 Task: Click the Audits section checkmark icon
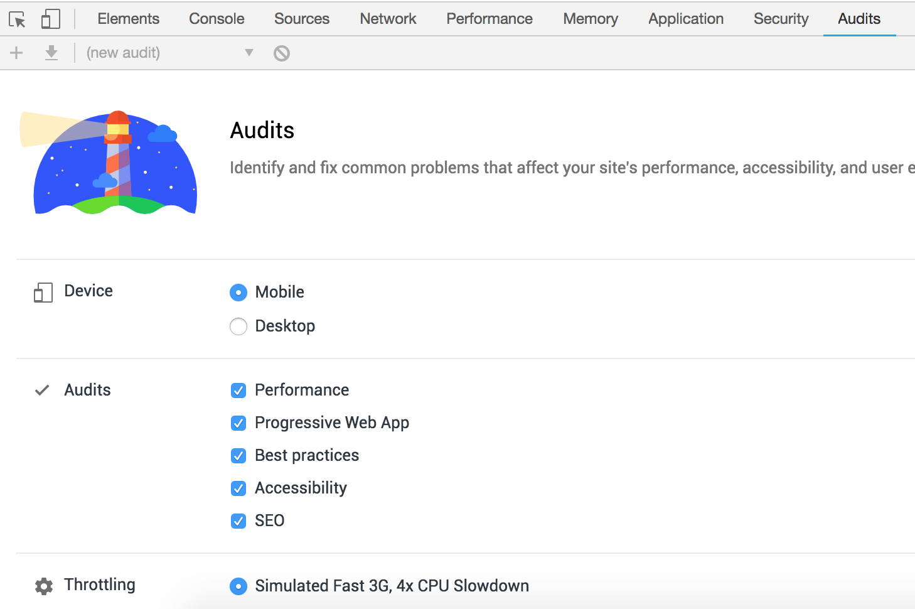click(42, 391)
